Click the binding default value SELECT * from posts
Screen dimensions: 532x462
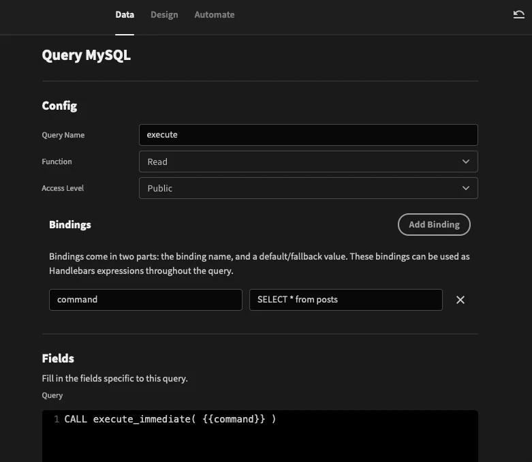click(x=346, y=300)
